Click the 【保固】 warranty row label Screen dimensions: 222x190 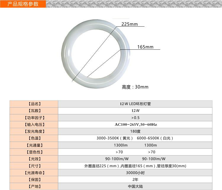[34, 180]
